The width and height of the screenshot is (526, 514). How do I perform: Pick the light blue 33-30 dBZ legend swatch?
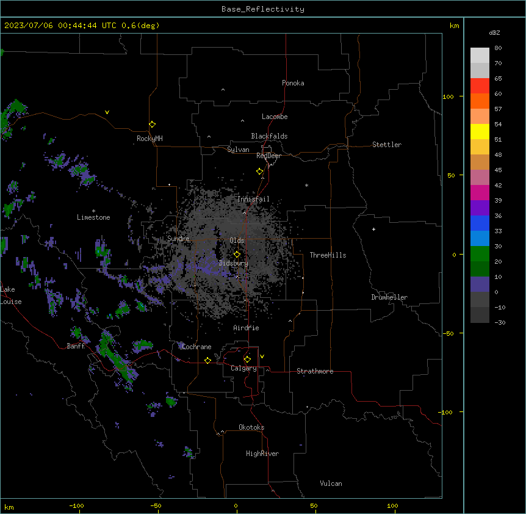pos(480,238)
